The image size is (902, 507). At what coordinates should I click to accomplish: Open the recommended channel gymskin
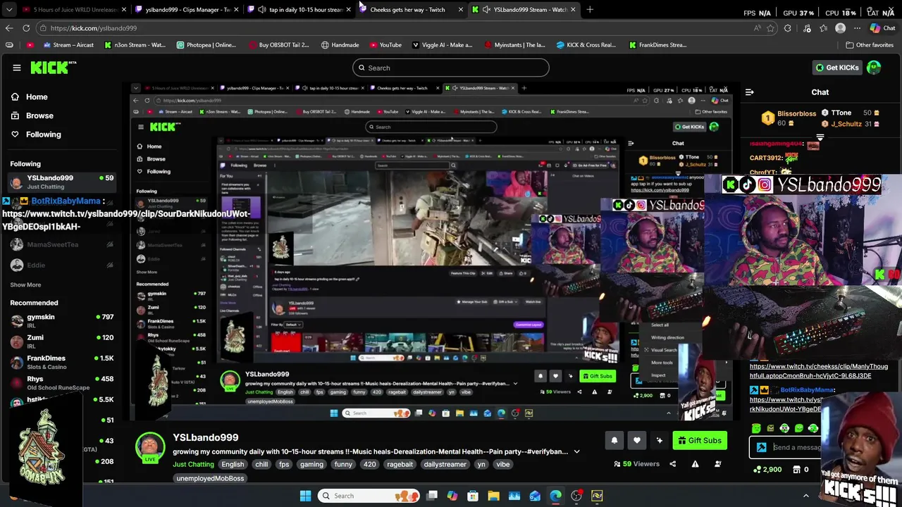(62, 320)
